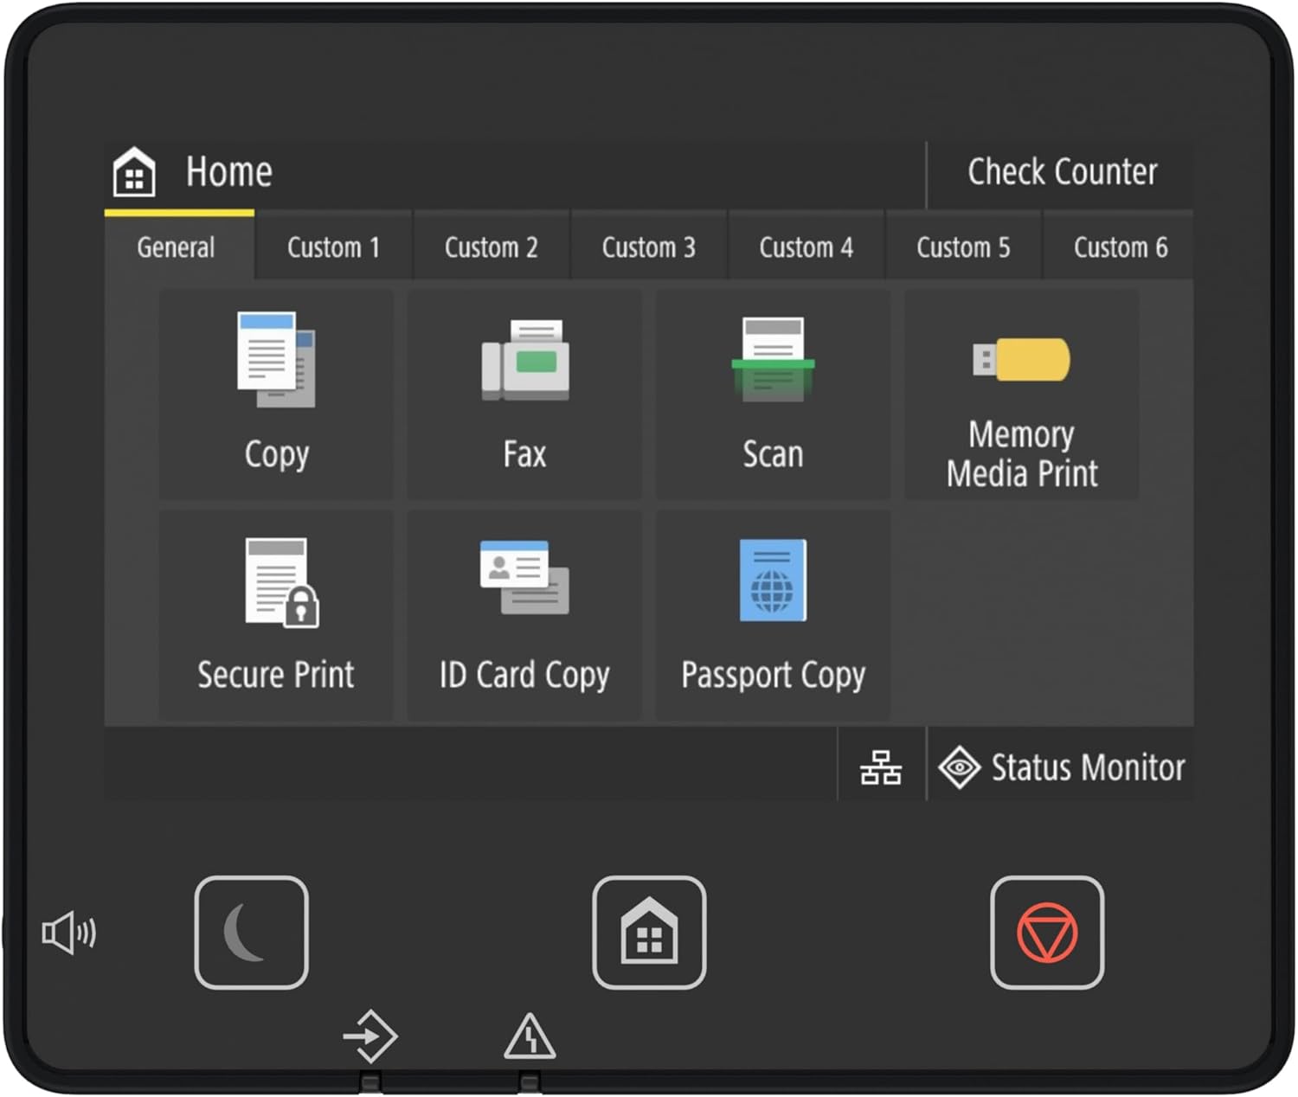1298x1097 pixels.
Task: Open Secure Print
Action: click(275, 614)
